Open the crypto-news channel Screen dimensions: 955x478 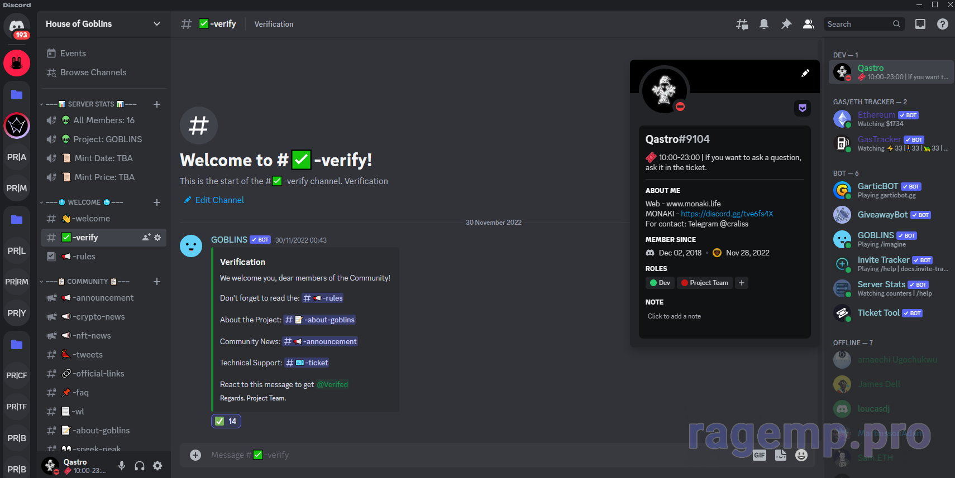(104, 317)
